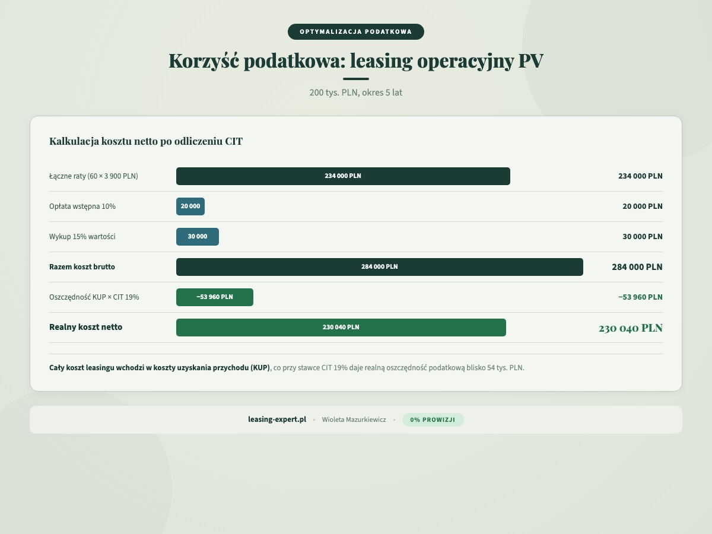Image resolution: width=712 pixels, height=534 pixels.
Task: Select the subtitle 200 tys. PLN, okres 5 lat
Action: click(355, 93)
